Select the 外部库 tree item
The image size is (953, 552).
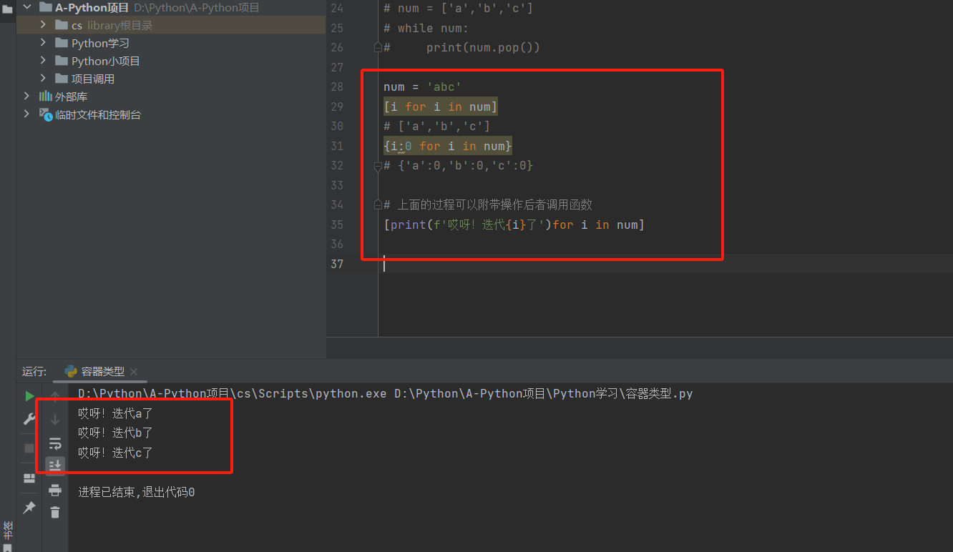[x=71, y=97]
